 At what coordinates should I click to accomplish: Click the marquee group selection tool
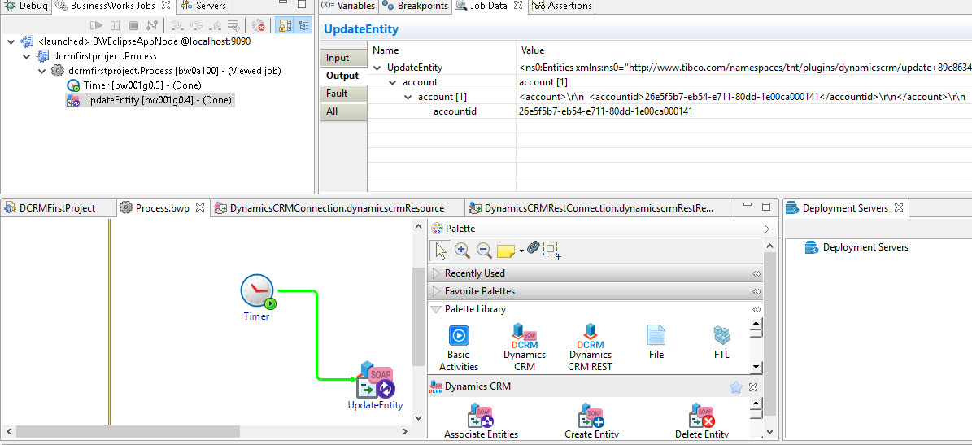(x=551, y=250)
